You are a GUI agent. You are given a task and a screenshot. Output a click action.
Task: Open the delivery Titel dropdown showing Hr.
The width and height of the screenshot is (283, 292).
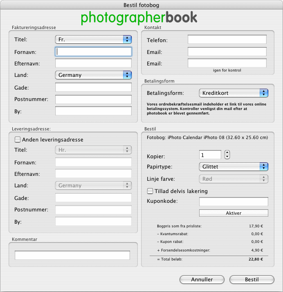93,150
